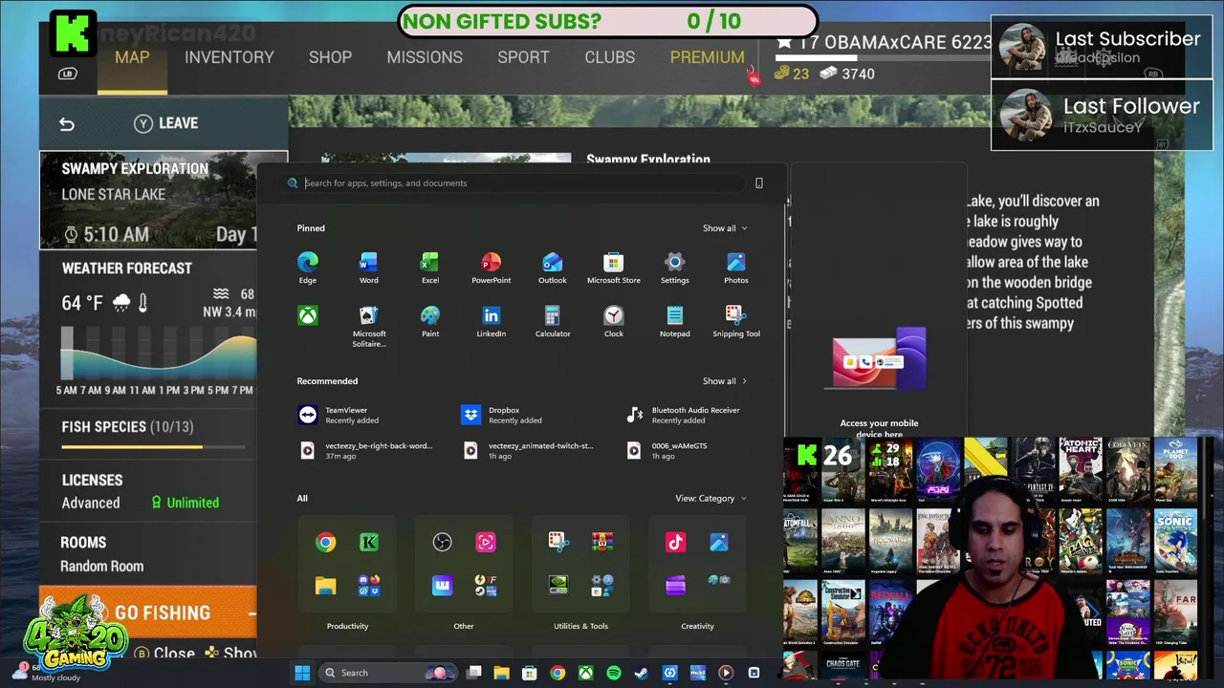Viewport: 1224px width, 688px height.
Task: Open recommended Bluetooth Audio Receiver
Action: coord(684,415)
